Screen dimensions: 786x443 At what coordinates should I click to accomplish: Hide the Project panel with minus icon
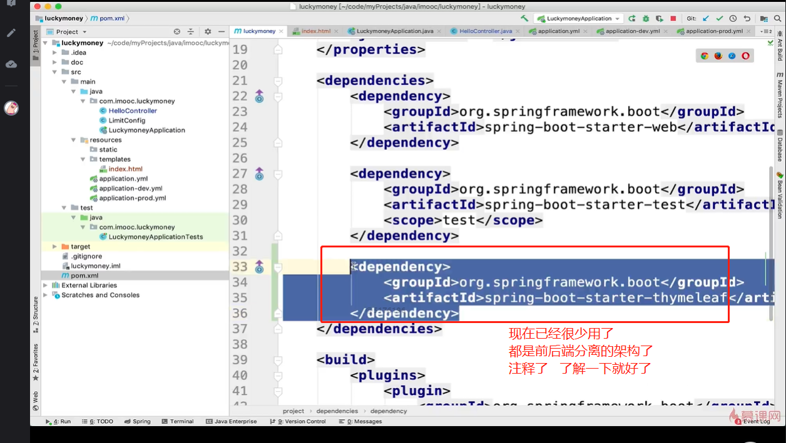(221, 31)
